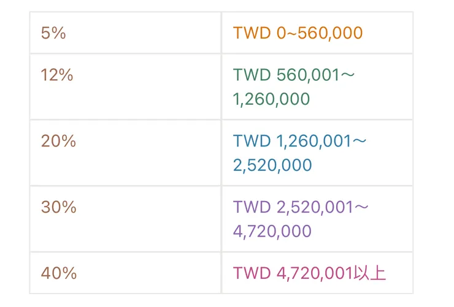Viewport: 454px width, 307px height.
Task: Click the green "TWD 560,001~" line
Action: (294, 75)
